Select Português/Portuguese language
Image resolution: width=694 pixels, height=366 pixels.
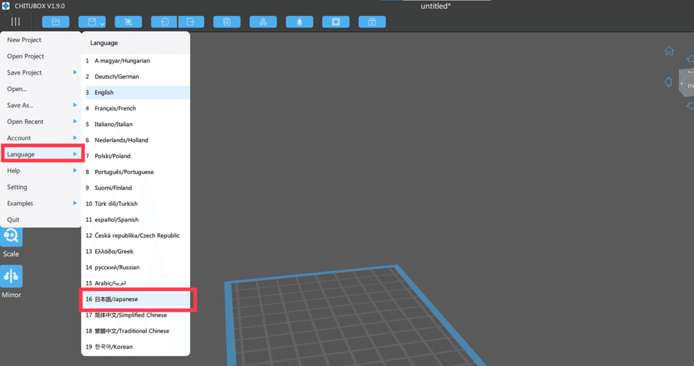[136, 172]
